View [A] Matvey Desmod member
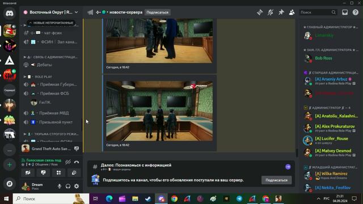The image size is (363, 204). tap(331, 152)
